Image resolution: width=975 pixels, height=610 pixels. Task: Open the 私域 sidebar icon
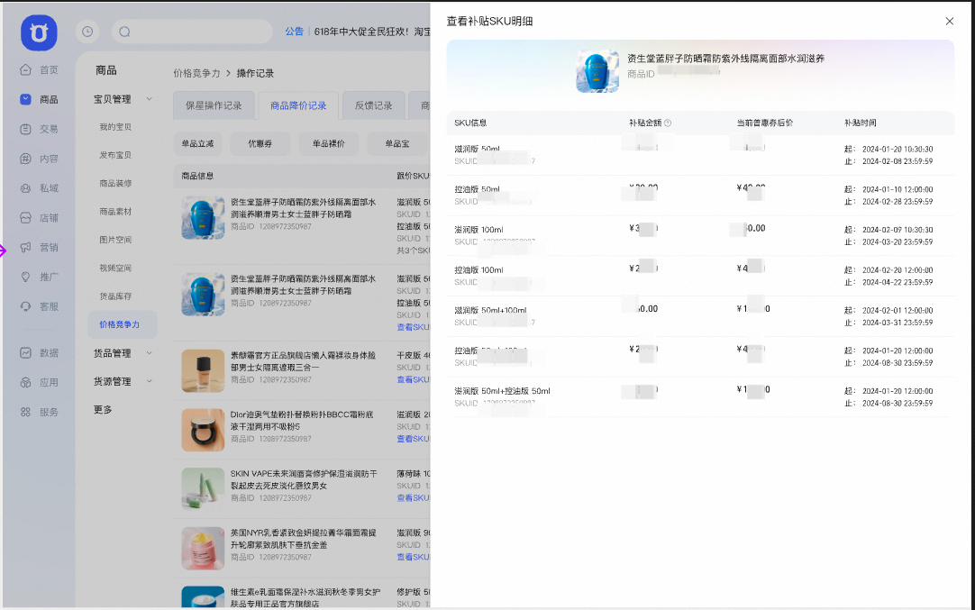click(25, 187)
